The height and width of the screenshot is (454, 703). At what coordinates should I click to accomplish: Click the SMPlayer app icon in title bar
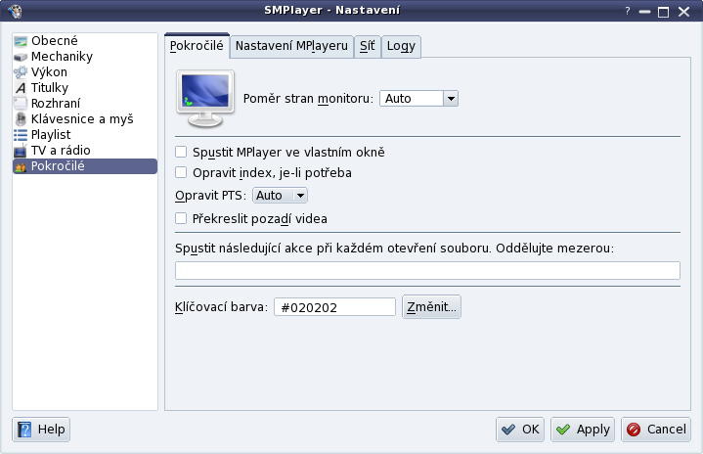[15, 11]
